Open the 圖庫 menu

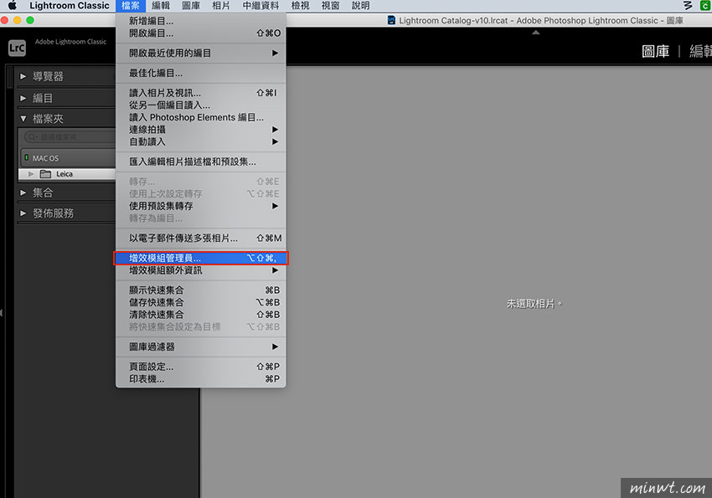tap(191, 6)
